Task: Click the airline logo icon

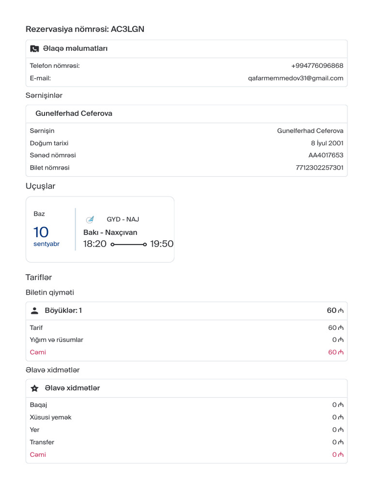Action: tap(90, 219)
